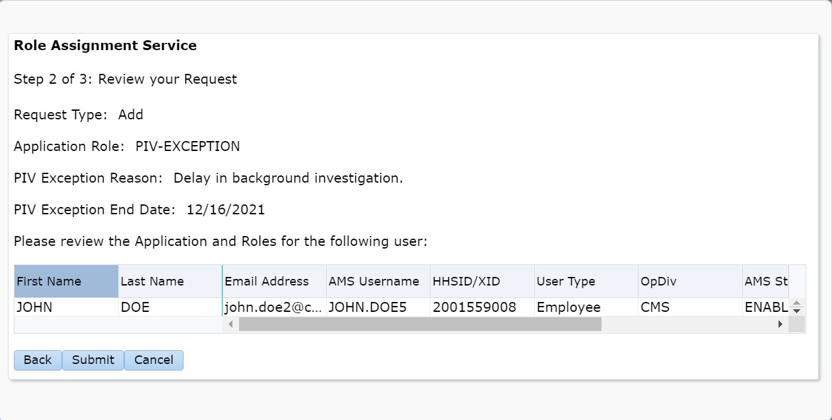Click the AMS Username column header

(x=378, y=282)
